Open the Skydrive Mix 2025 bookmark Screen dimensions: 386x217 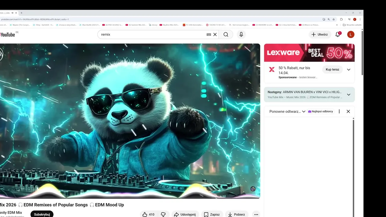tap(169, 25)
